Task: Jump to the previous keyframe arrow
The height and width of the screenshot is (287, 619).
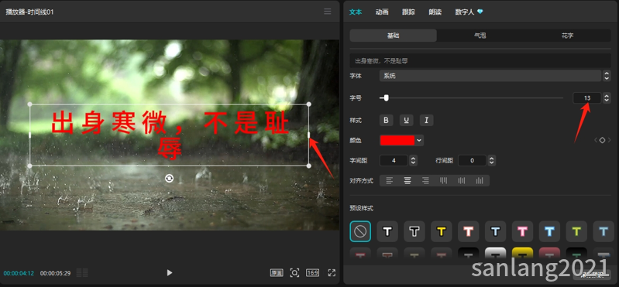Action: pyautogui.click(x=596, y=140)
